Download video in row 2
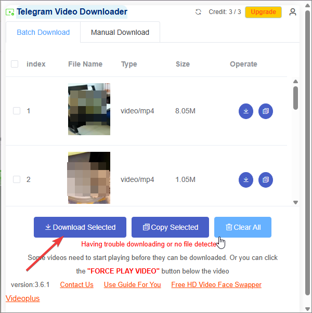The image size is (312, 313). (x=246, y=180)
